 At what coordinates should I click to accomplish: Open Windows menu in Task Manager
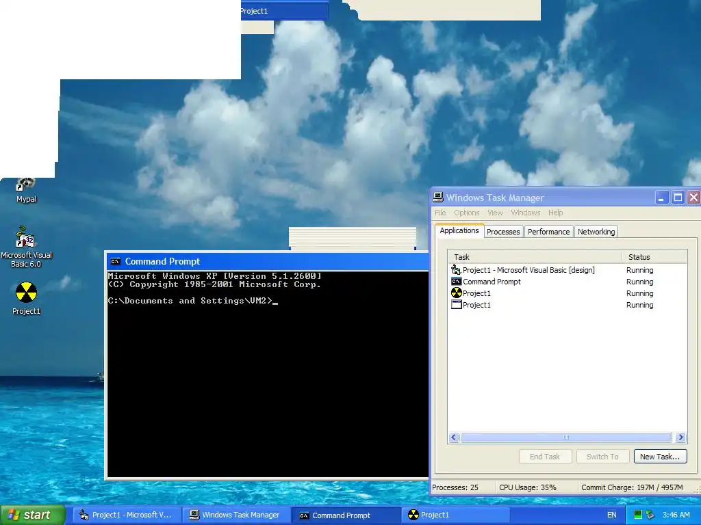point(525,213)
